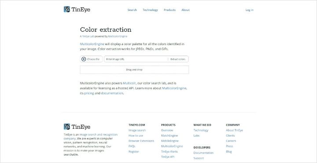317x163 pixels.
Task: Open the Products menu item
Action: pos(170,10)
